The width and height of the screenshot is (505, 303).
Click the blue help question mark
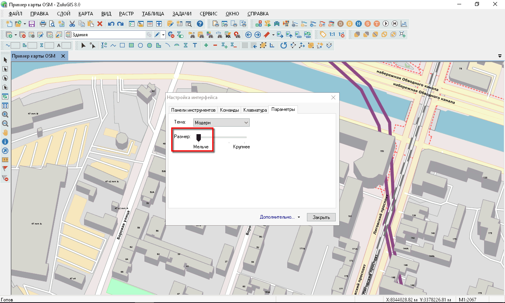pyautogui.click(x=200, y=24)
